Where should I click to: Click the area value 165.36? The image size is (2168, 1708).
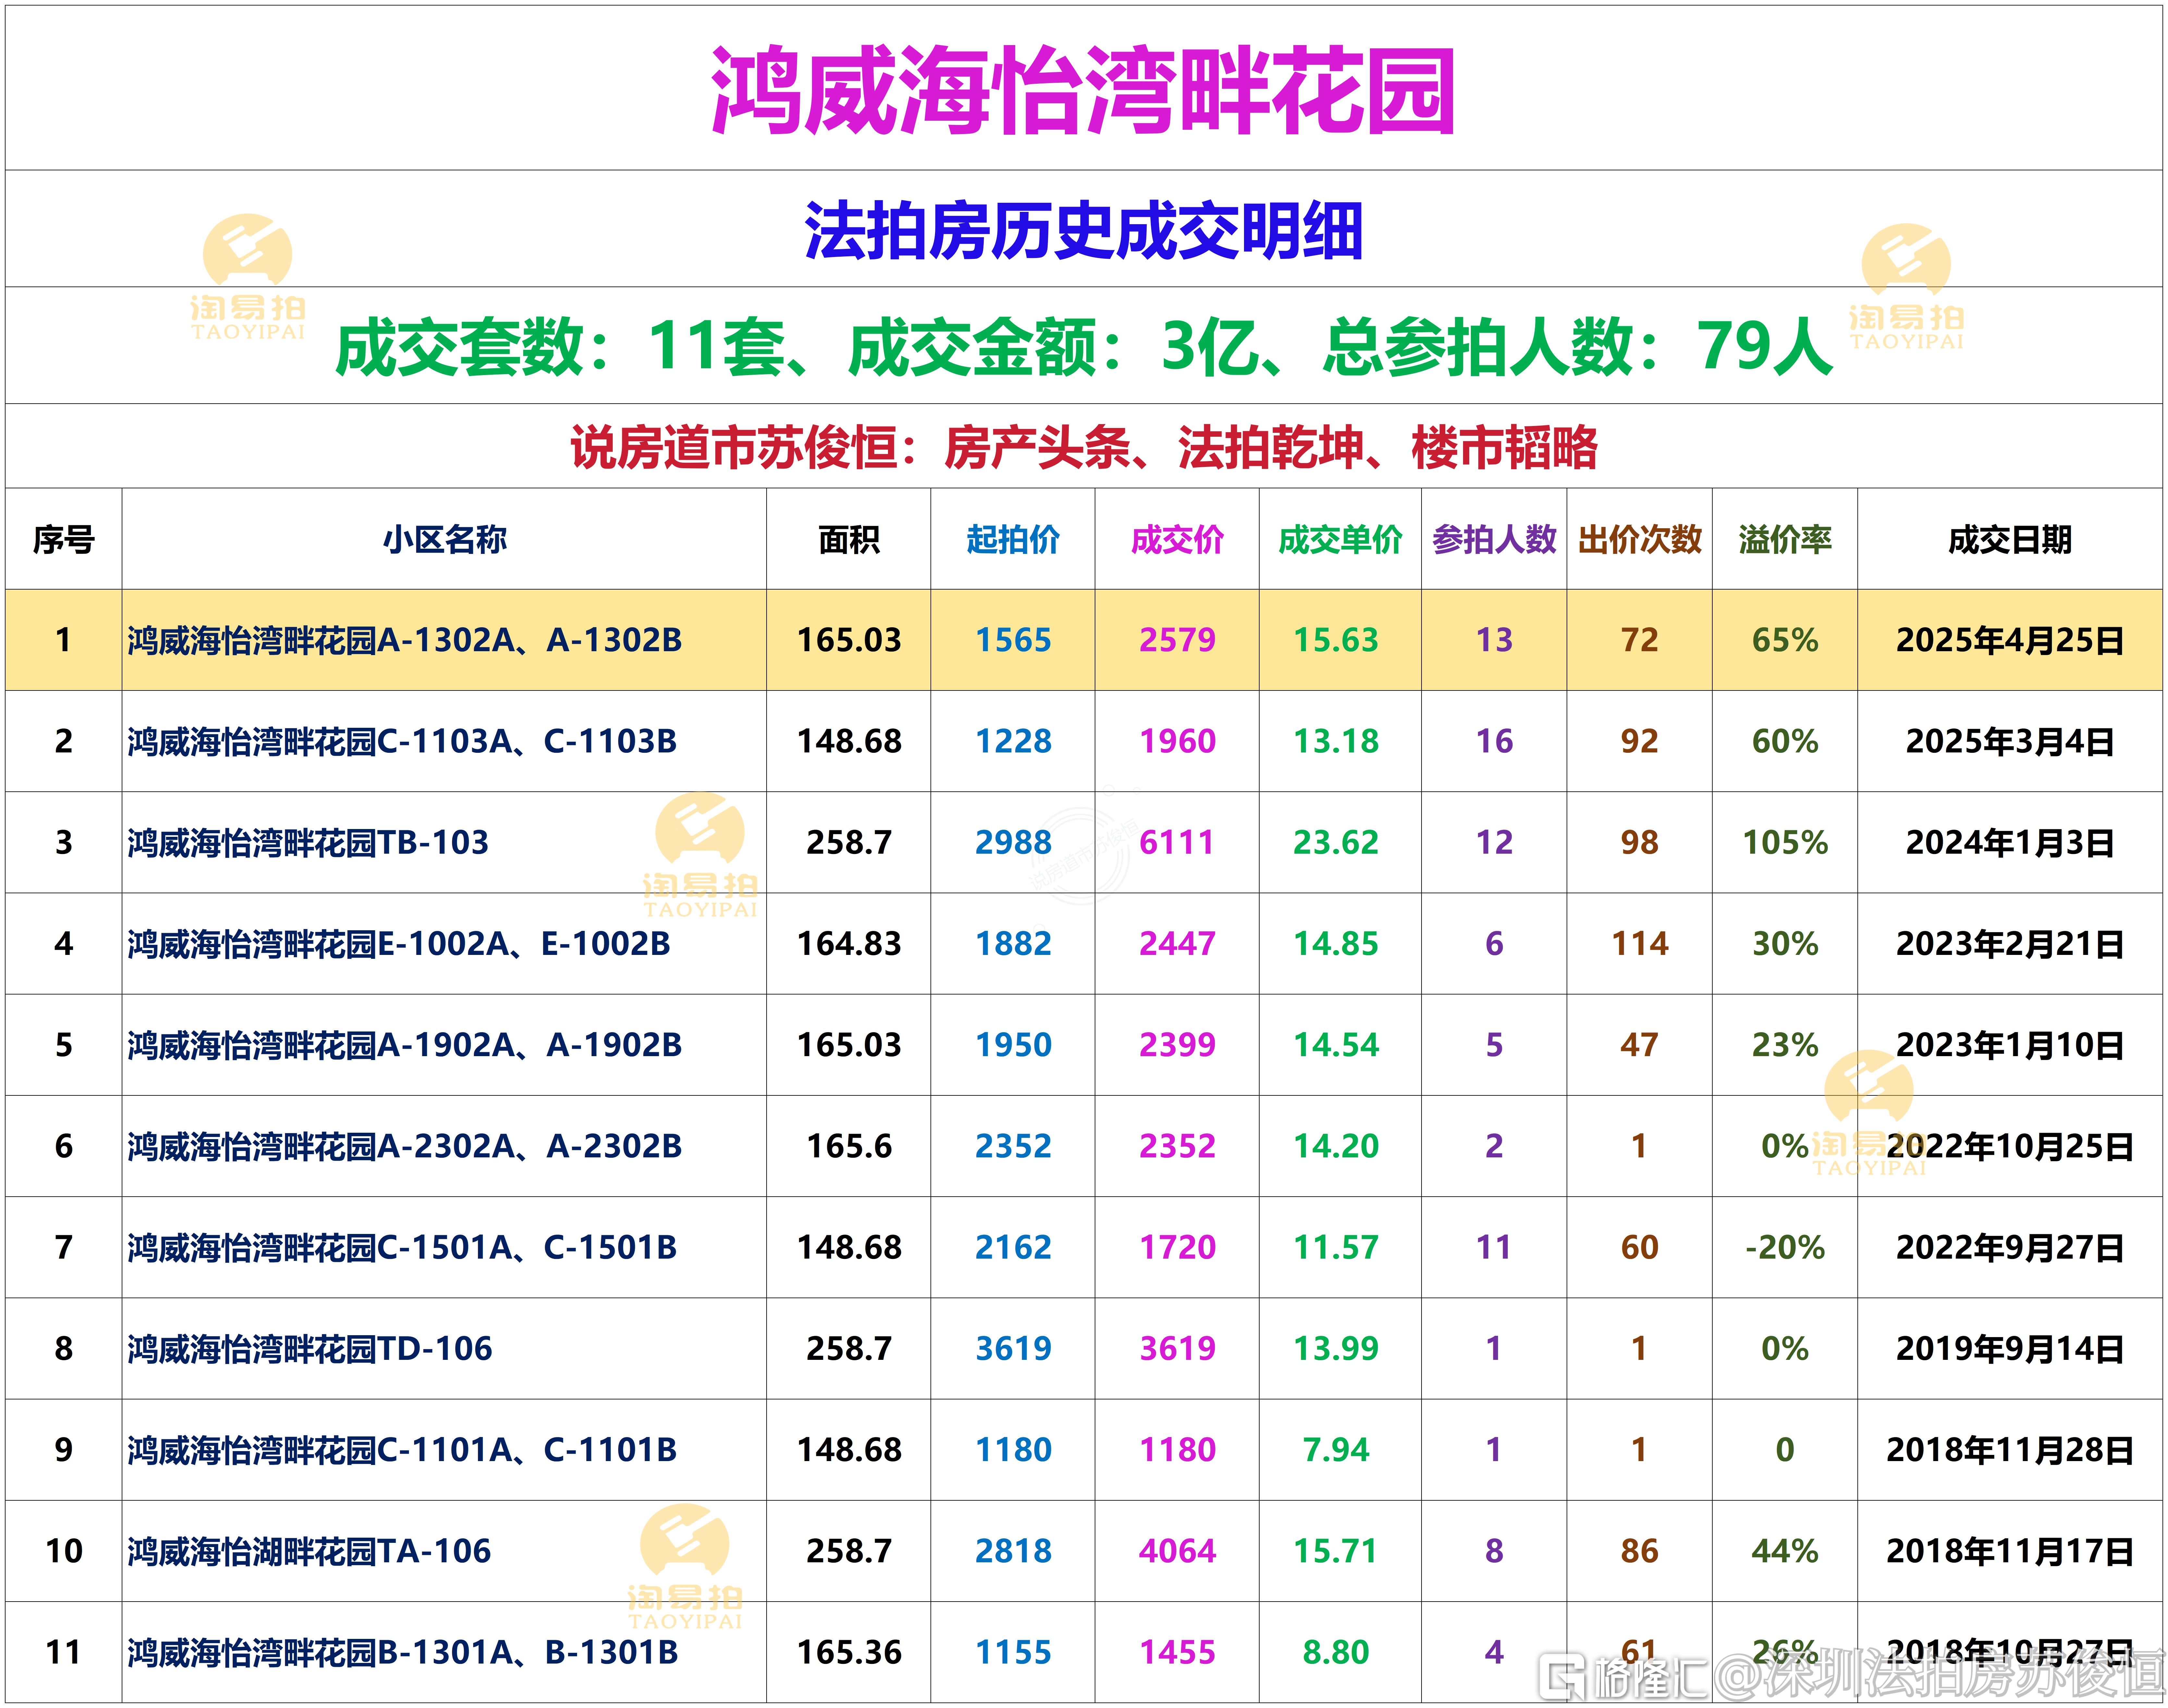[849, 1652]
